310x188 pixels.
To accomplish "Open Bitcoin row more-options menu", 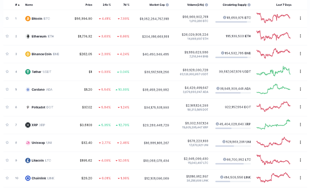I will point(300,18).
